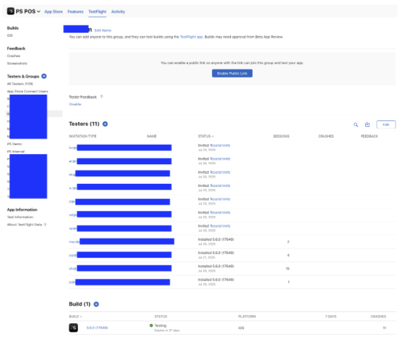
Task: Open the PS POS app switcher chevron
Action: pyautogui.click(x=39, y=11)
